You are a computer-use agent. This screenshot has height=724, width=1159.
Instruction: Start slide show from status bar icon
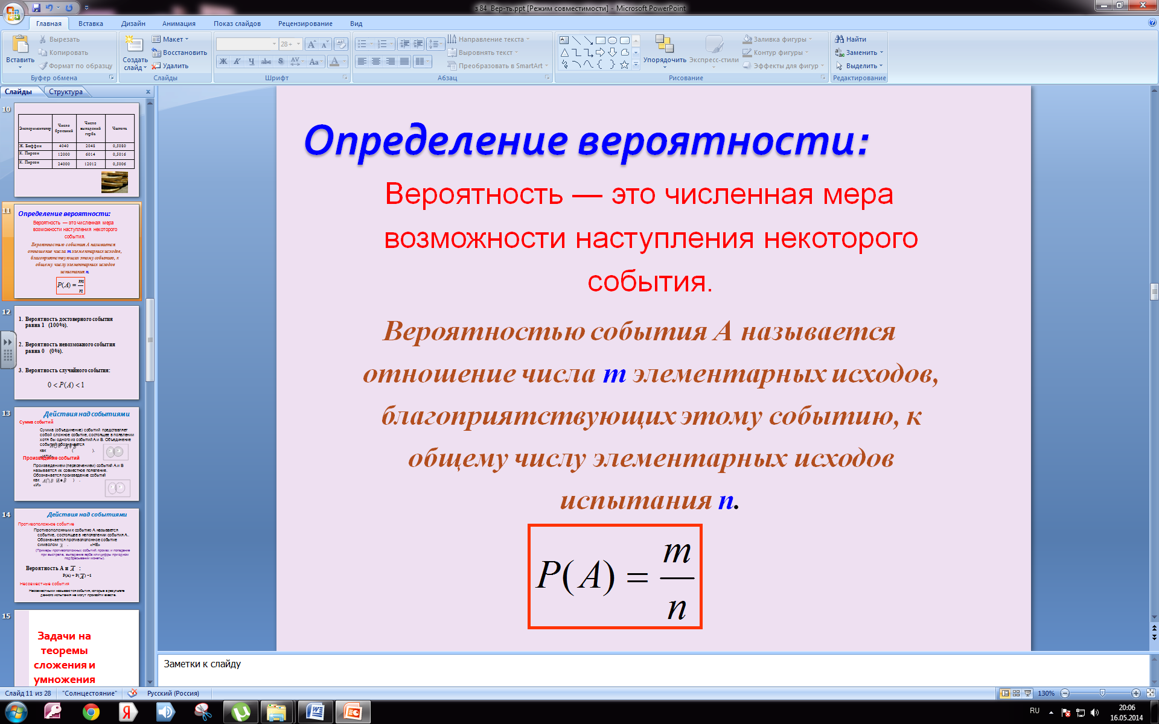point(1027,693)
